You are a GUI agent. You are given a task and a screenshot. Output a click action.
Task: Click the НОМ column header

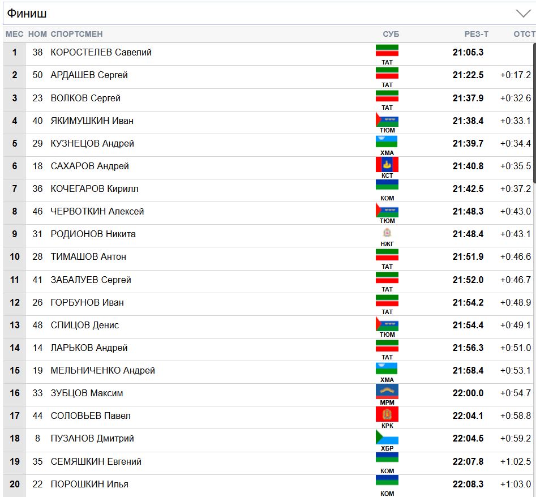[37, 34]
